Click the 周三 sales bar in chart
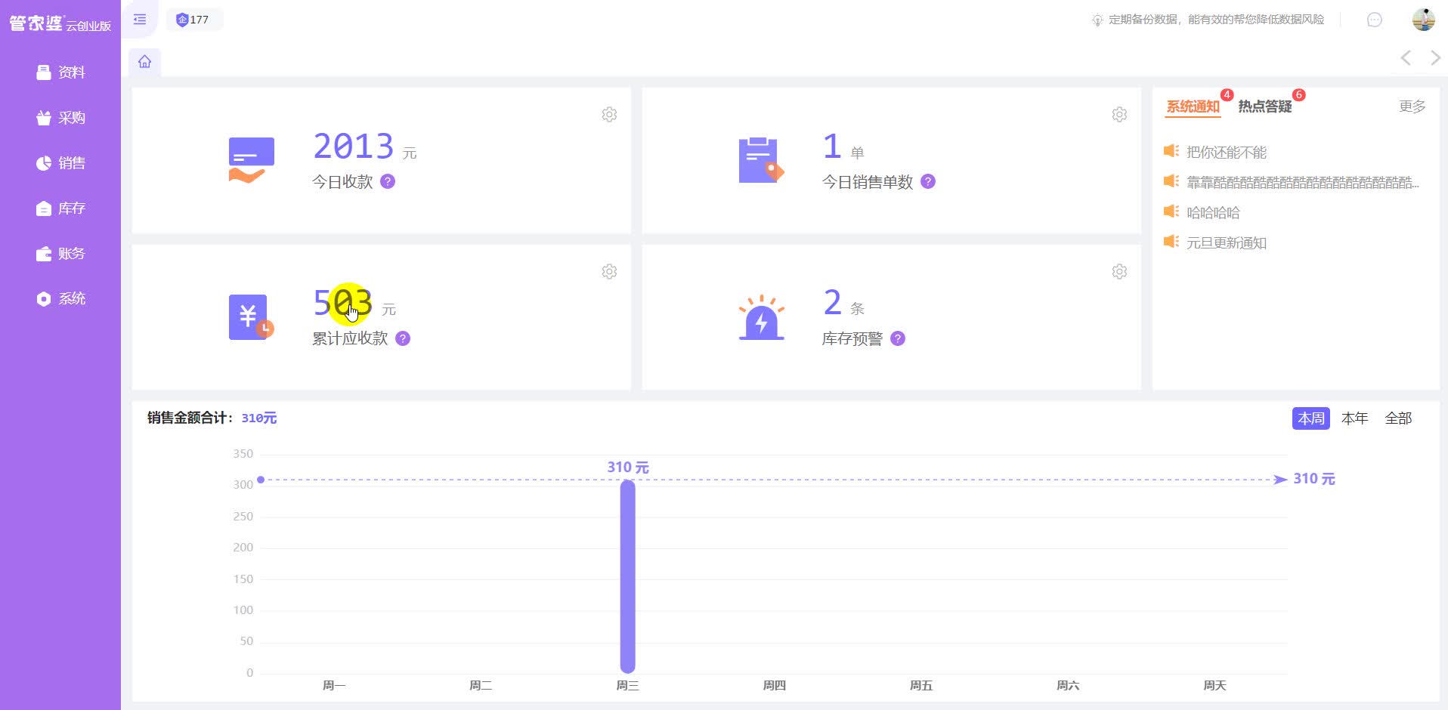The image size is (1448, 710). [627, 576]
